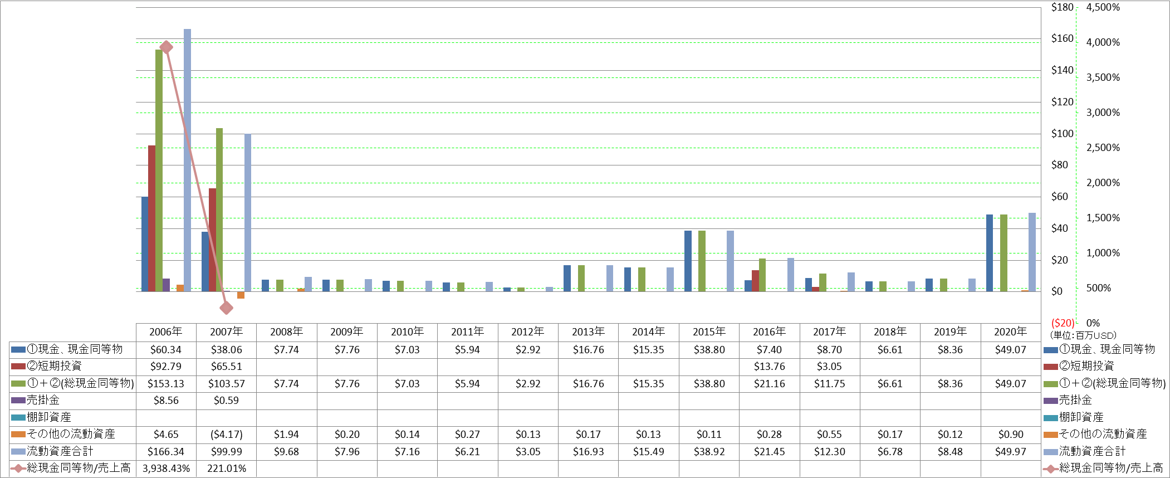This screenshot has height=478, width=1170.
Task: Click the $49.97 cell
Action: click(1011, 452)
